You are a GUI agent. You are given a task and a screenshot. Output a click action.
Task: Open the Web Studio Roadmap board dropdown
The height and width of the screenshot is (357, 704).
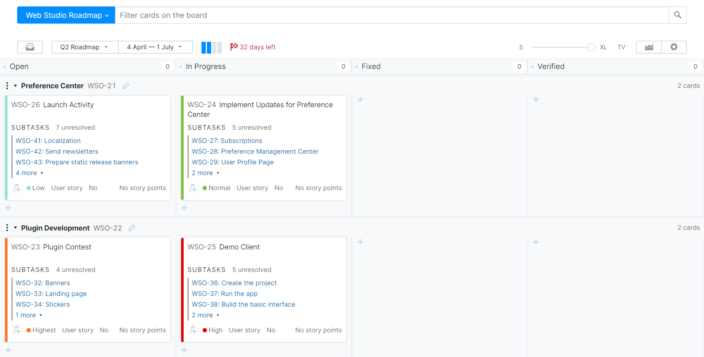(66, 15)
